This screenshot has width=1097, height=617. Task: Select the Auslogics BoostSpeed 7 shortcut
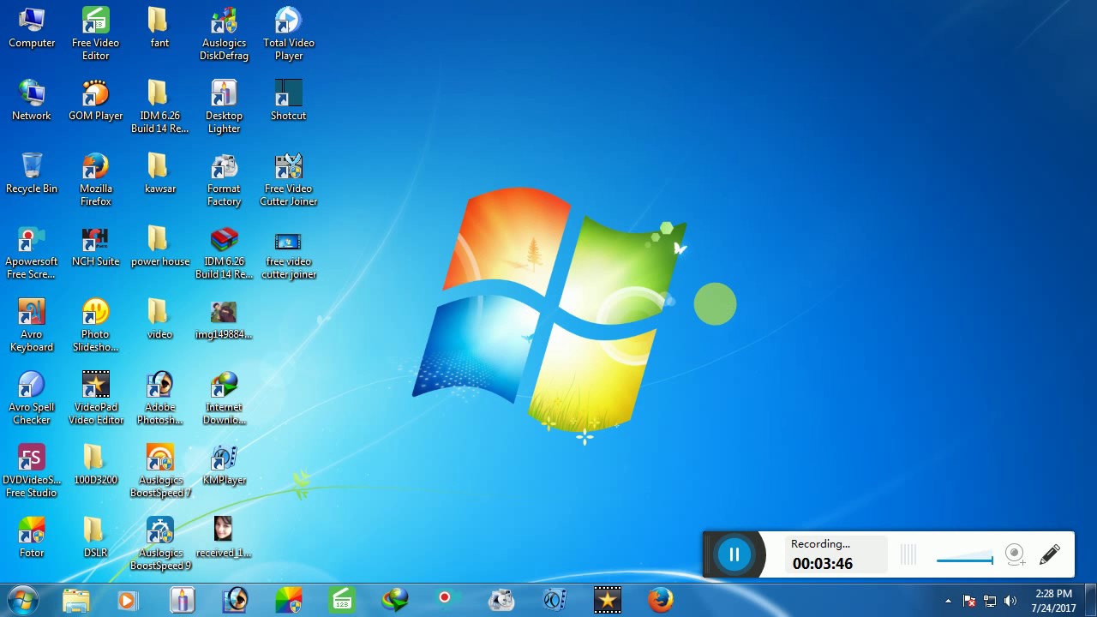coord(159,472)
